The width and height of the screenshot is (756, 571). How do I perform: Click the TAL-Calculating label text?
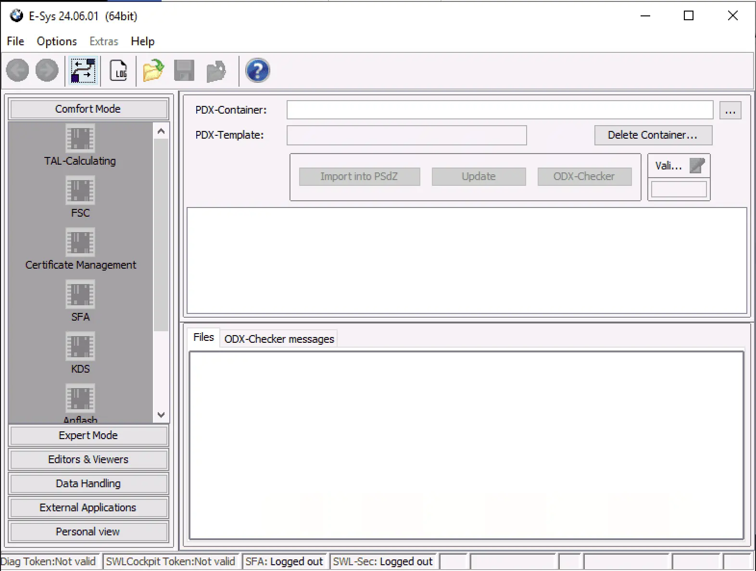click(80, 161)
